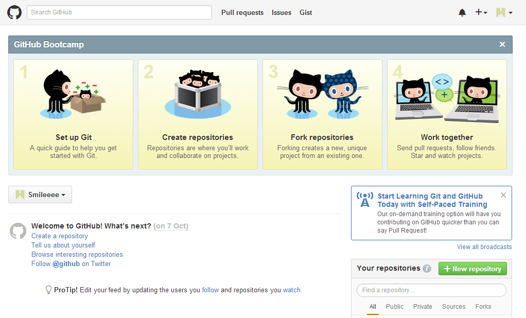Open the notifications bell
Image resolution: width=526 pixels, height=318 pixels.
pos(462,12)
